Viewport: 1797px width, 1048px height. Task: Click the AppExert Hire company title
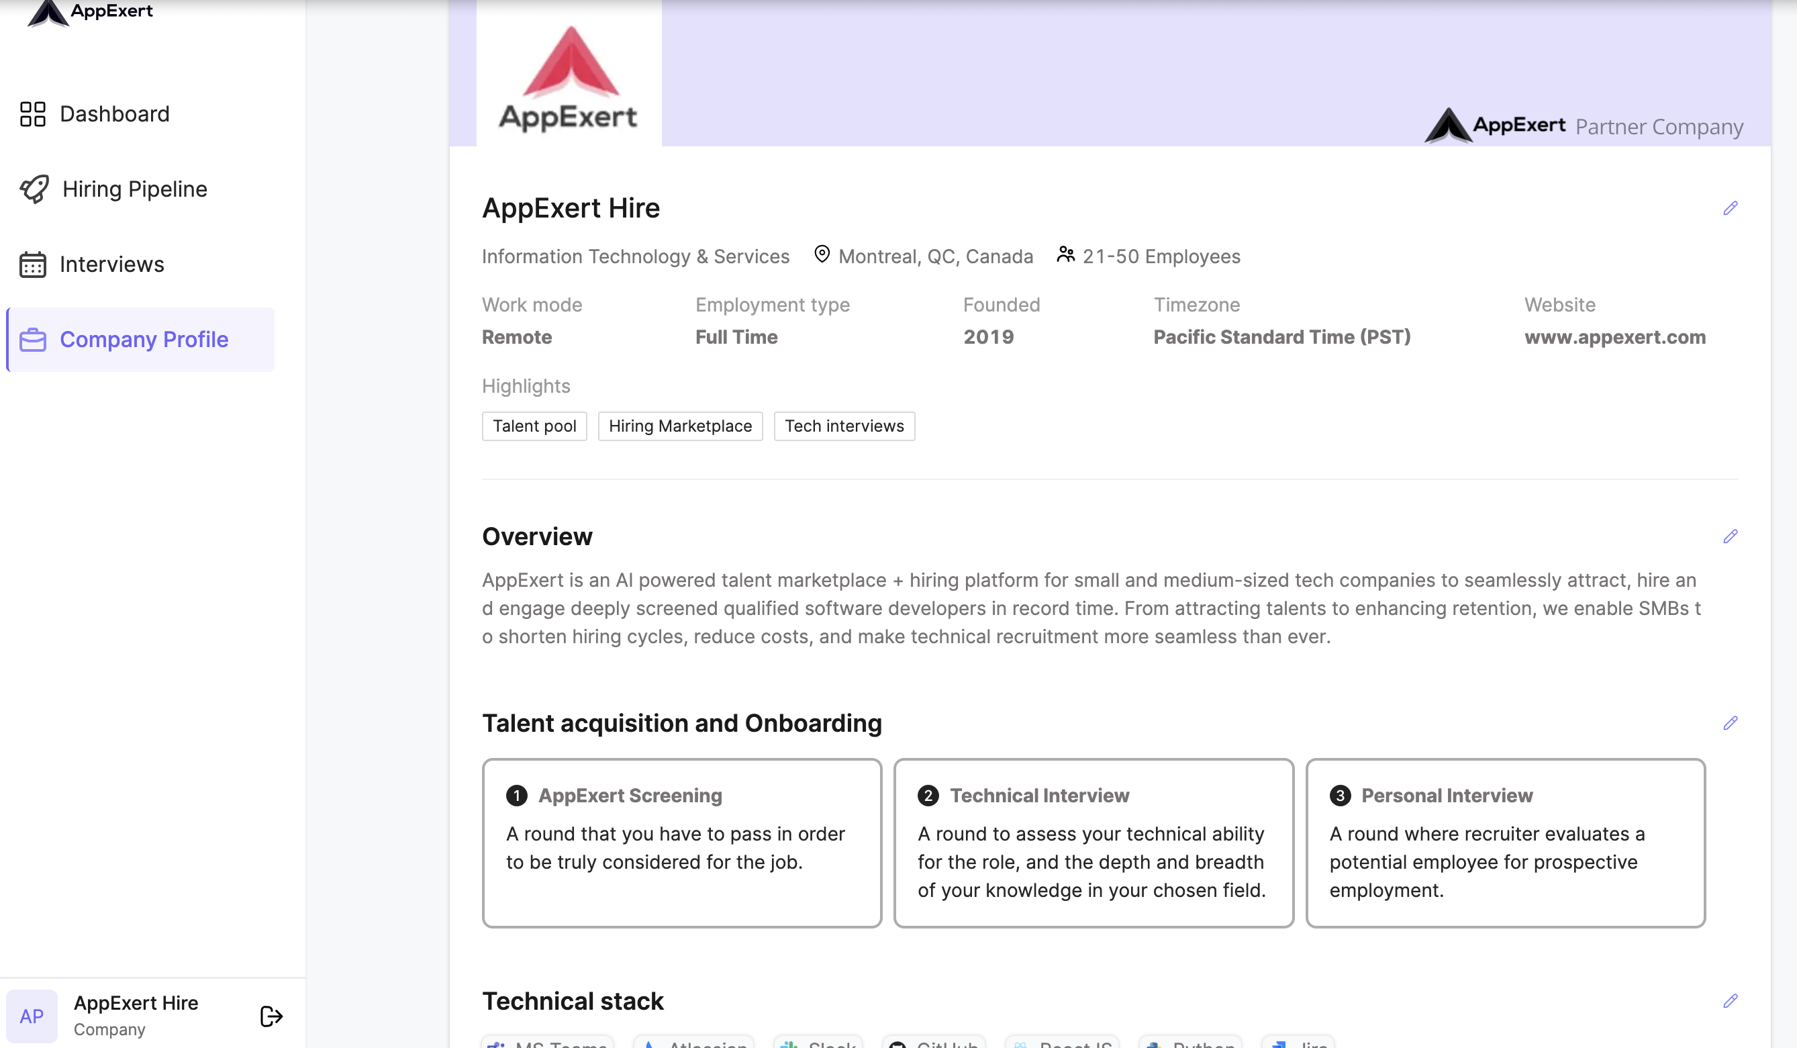pyautogui.click(x=571, y=208)
